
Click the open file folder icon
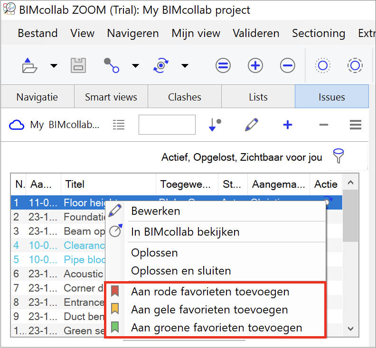point(29,65)
